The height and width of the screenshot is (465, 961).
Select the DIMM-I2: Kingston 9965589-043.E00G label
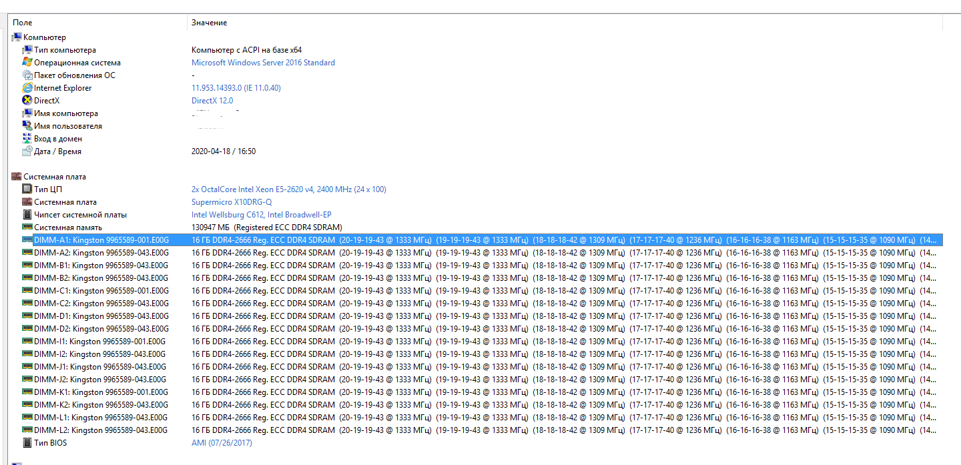point(100,354)
